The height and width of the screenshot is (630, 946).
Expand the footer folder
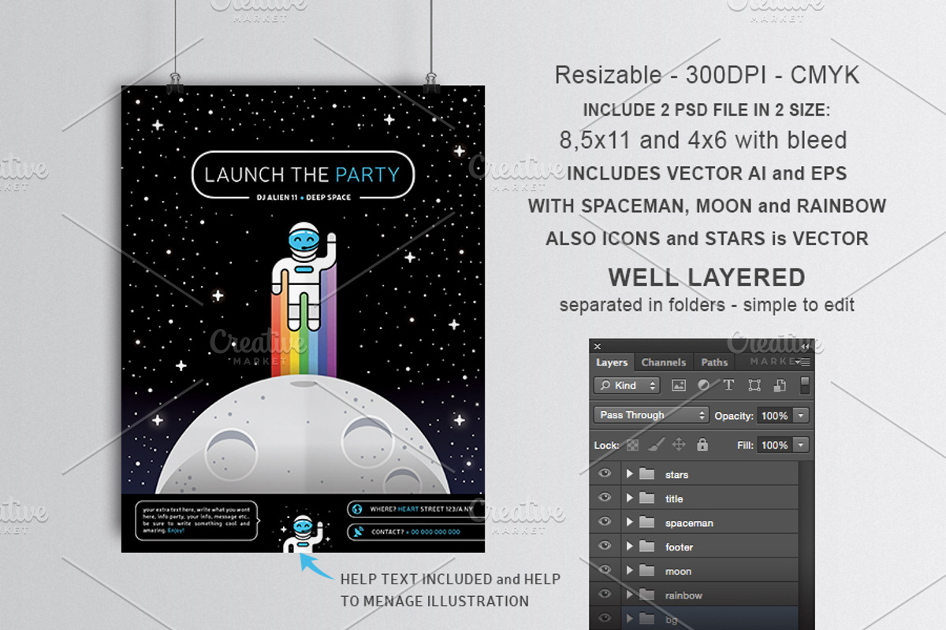pyautogui.click(x=629, y=547)
